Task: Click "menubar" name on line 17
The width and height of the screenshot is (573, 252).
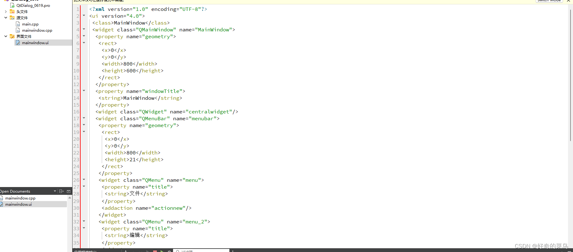Action: click(203, 118)
